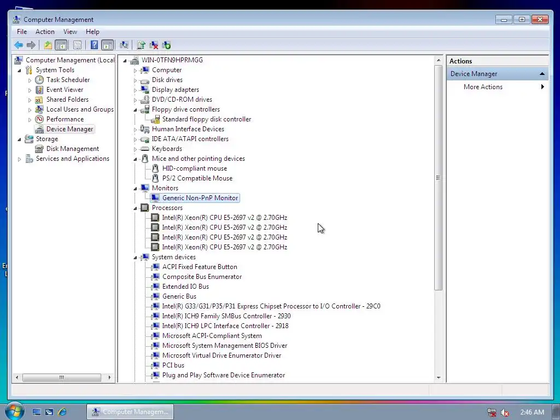Launch Internet Explorer from the taskbar
Viewport: 560px width, 420px height.
(62, 412)
